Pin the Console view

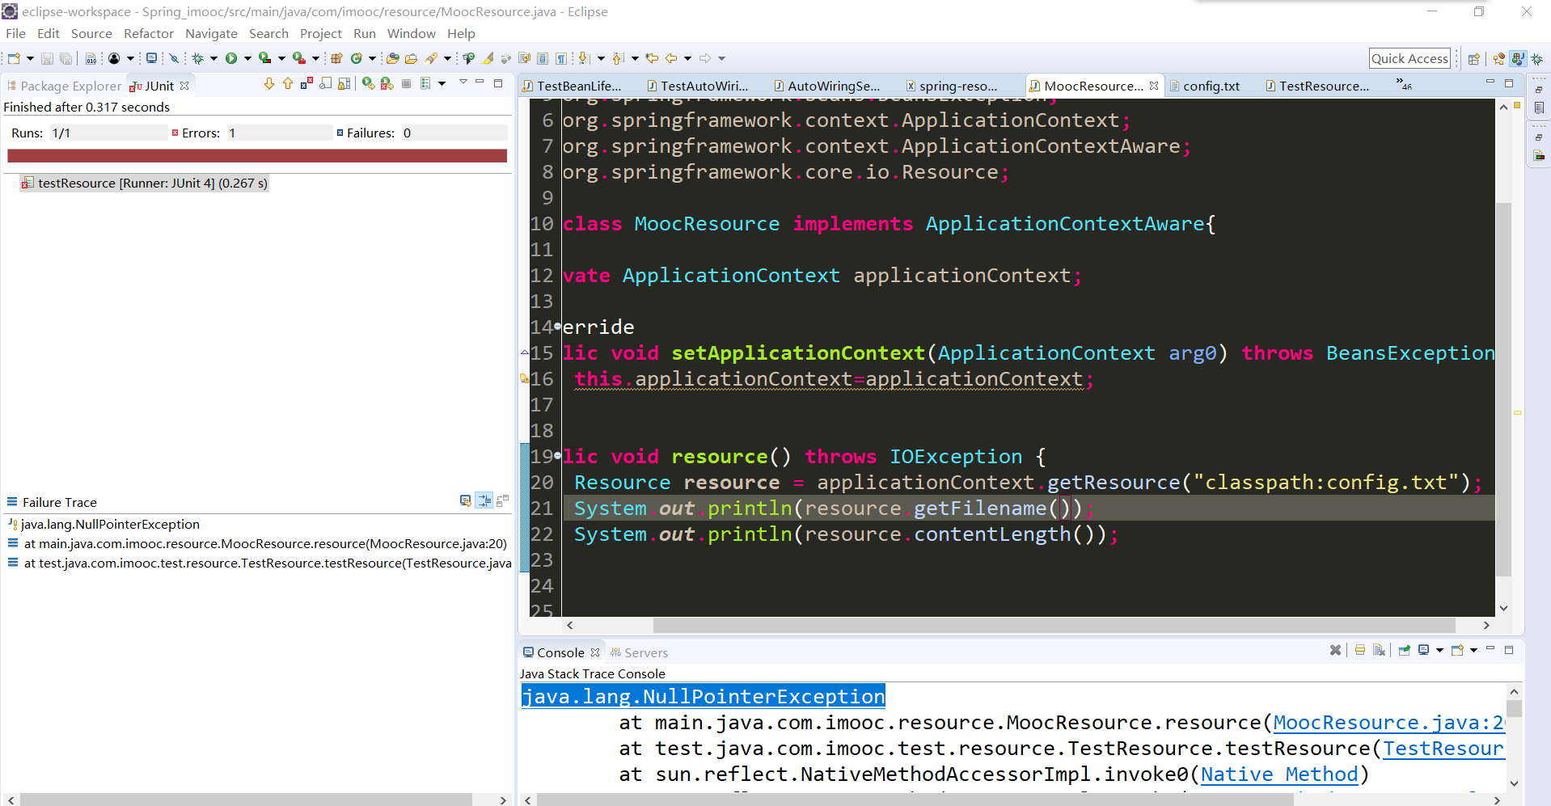[x=1404, y=650]
